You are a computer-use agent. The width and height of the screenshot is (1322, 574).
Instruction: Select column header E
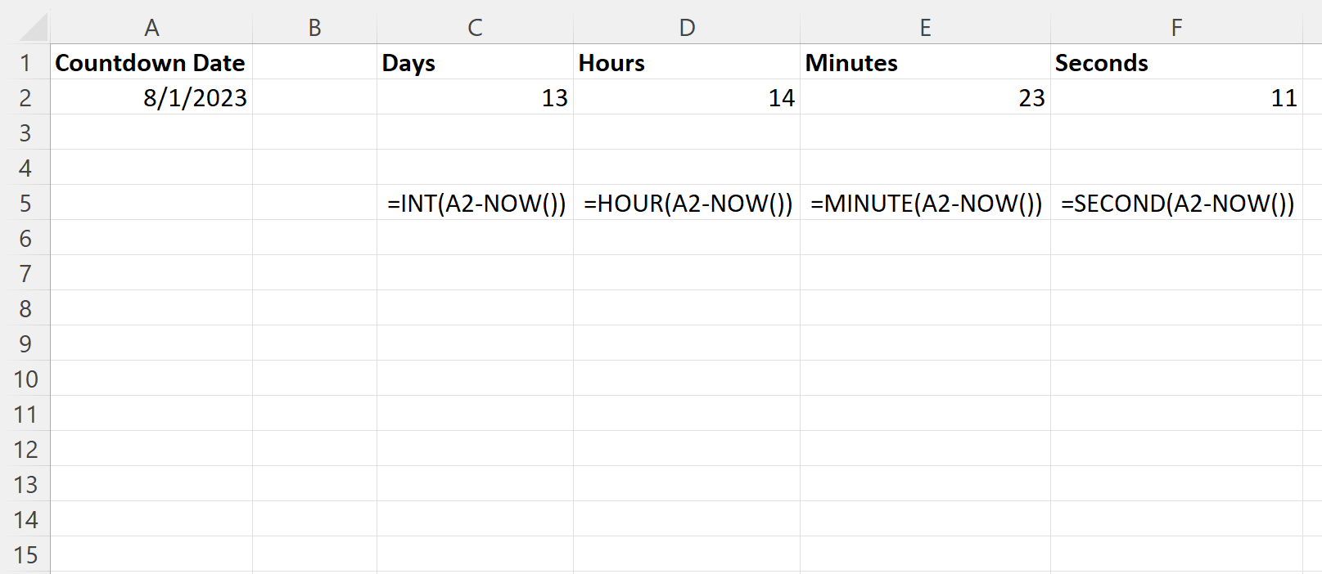pyautogui.click(x=925, y=26)
